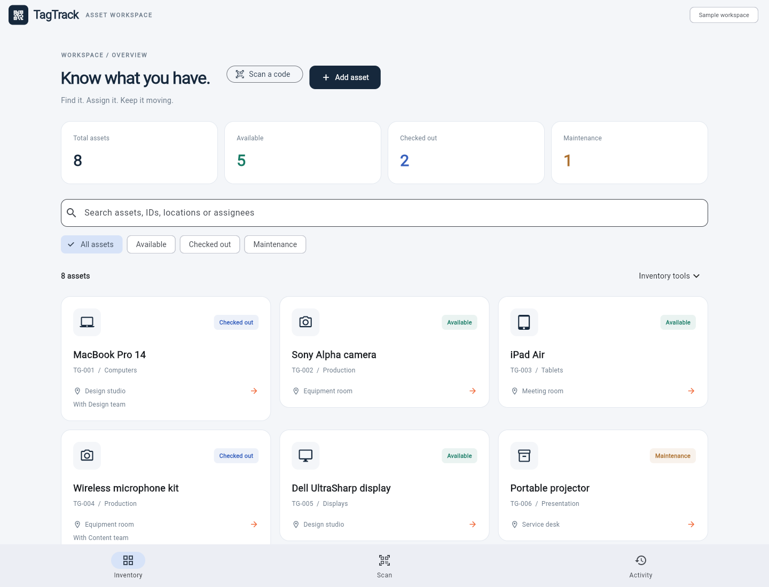Click the TagTrack logo icon
This screenshot has height=587, width=769.
click(x=18, y=15)
